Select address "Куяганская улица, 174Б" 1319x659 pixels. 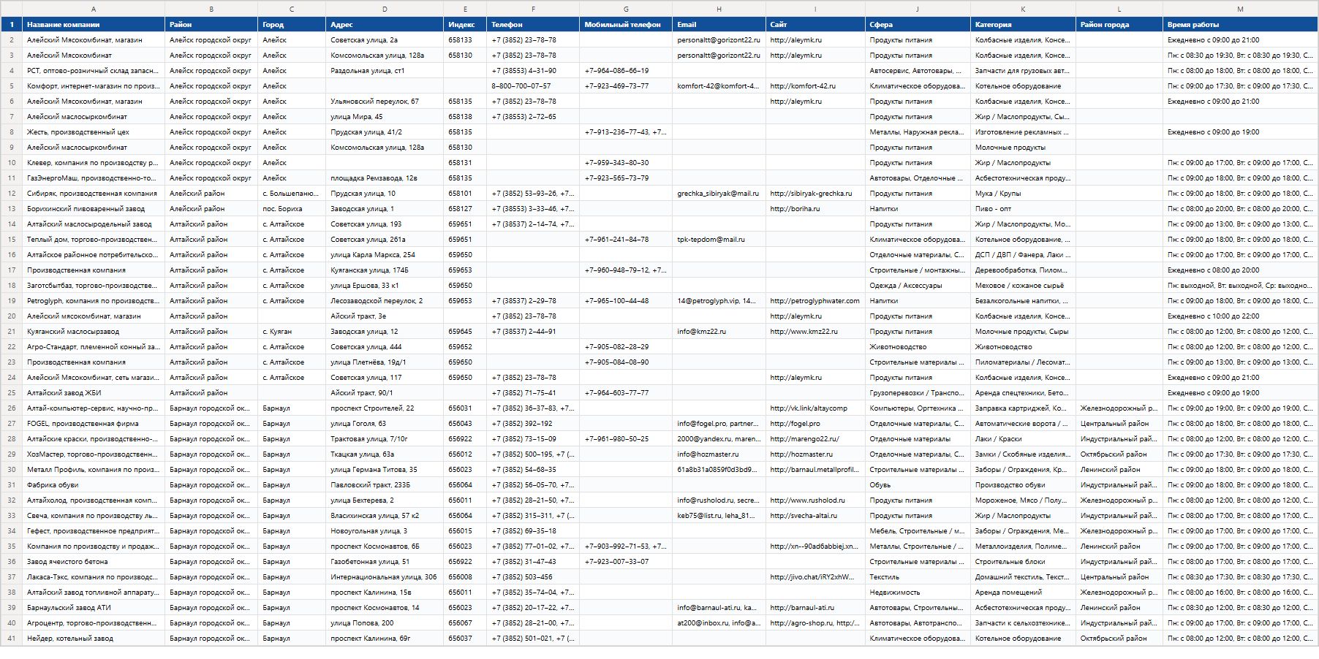pos(385,270)
